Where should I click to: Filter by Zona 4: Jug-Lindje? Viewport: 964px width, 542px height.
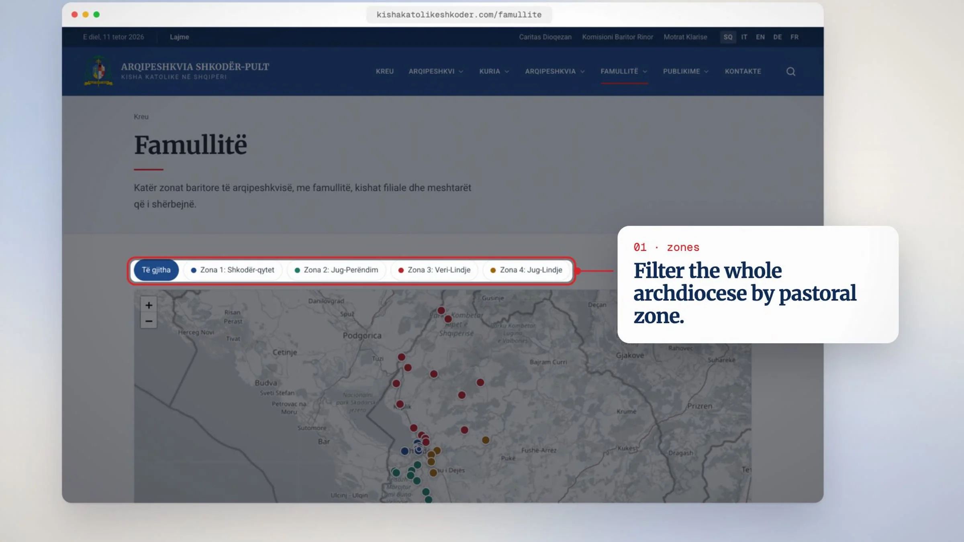pyautogui.click(x=526, y=270)
